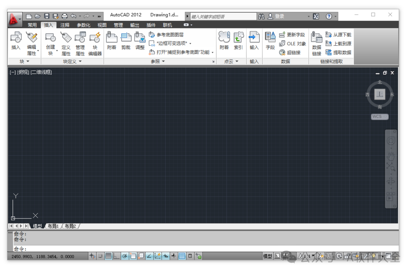The width and height of the screenshot is (414, 274).
Task: Click the Open file folder icon
Action: [x=38, y=16]
